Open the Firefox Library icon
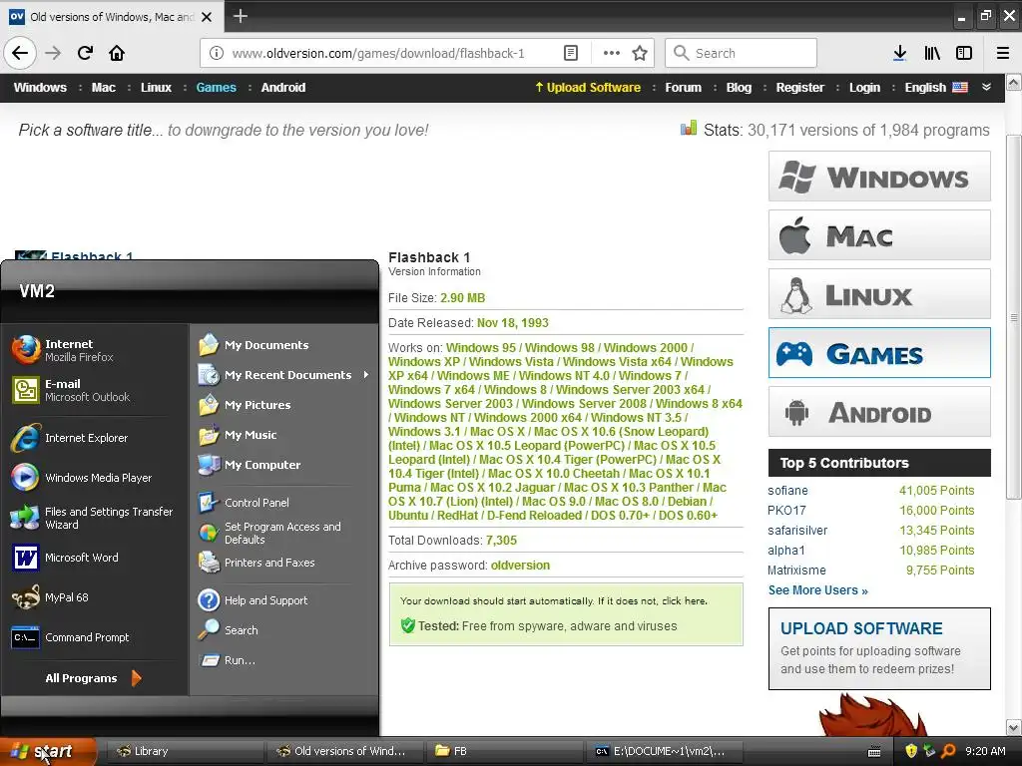The image size is (1022, 766). click(x=932, y=53)
